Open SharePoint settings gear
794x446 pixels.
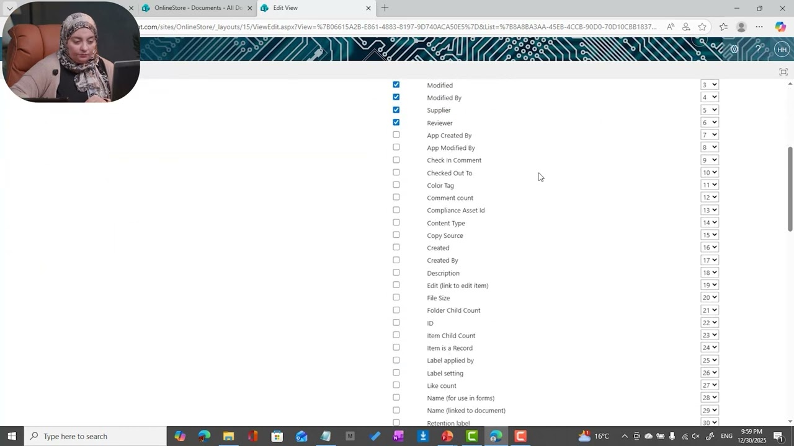coord(734,50)
